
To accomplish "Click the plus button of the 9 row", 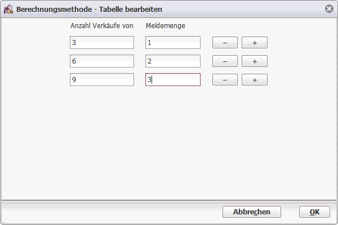I will (255, 80).
